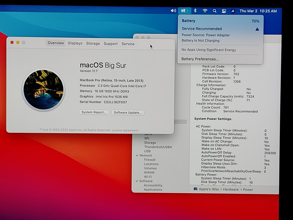The height and width of the screenshot is (220, 293).
Task: Click the Software Update… button
Action: (x=128, y=112)
